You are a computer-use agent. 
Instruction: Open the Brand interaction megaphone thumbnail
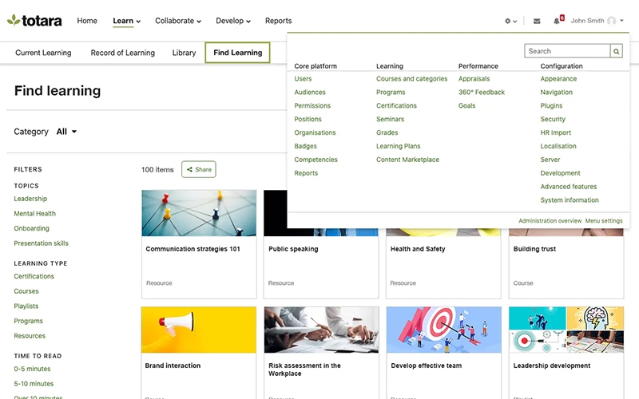tap(199, 330)
